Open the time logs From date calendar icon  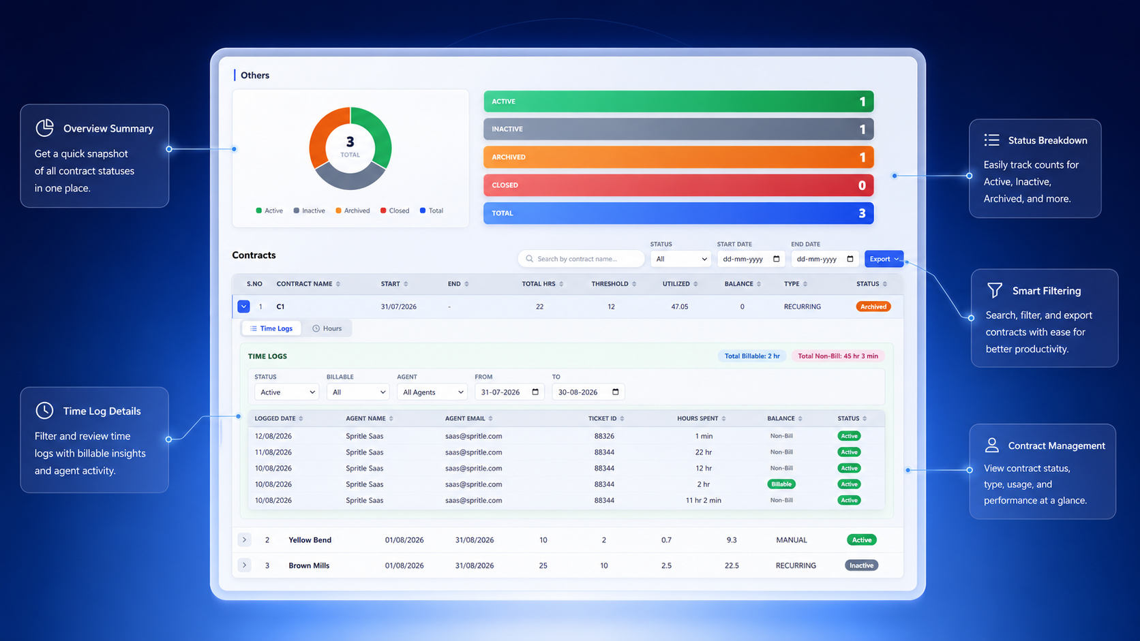[x=535, y=392]
